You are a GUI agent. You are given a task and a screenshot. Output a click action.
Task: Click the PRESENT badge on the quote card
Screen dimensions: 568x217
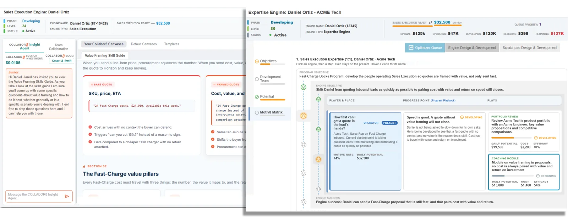[x=389, y=123]
